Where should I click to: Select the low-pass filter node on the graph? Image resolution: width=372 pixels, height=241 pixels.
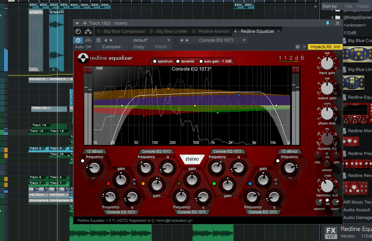(276, 106)
